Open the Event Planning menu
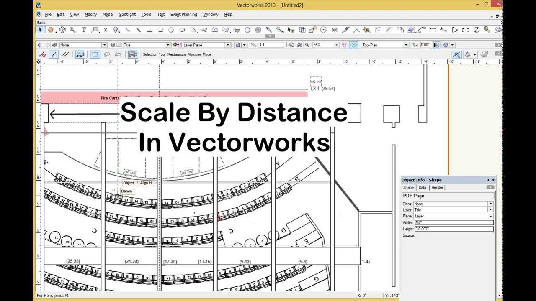The image size is (536, 301). click(183, 14)
